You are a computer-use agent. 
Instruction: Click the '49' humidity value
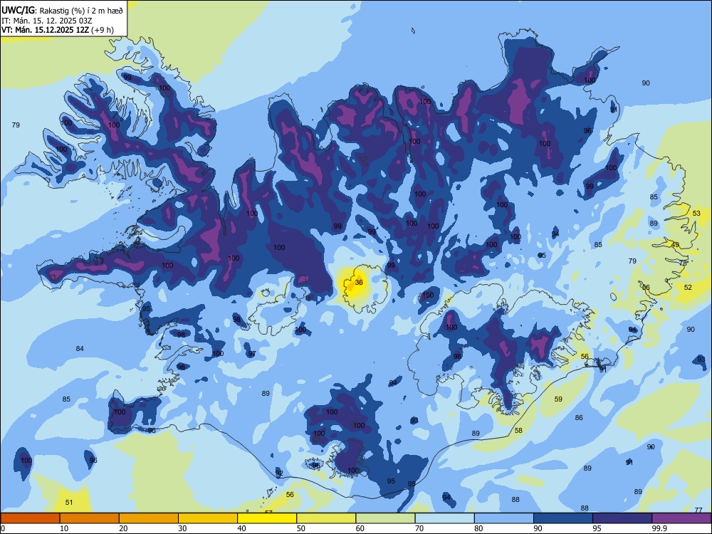pos(675,245)
